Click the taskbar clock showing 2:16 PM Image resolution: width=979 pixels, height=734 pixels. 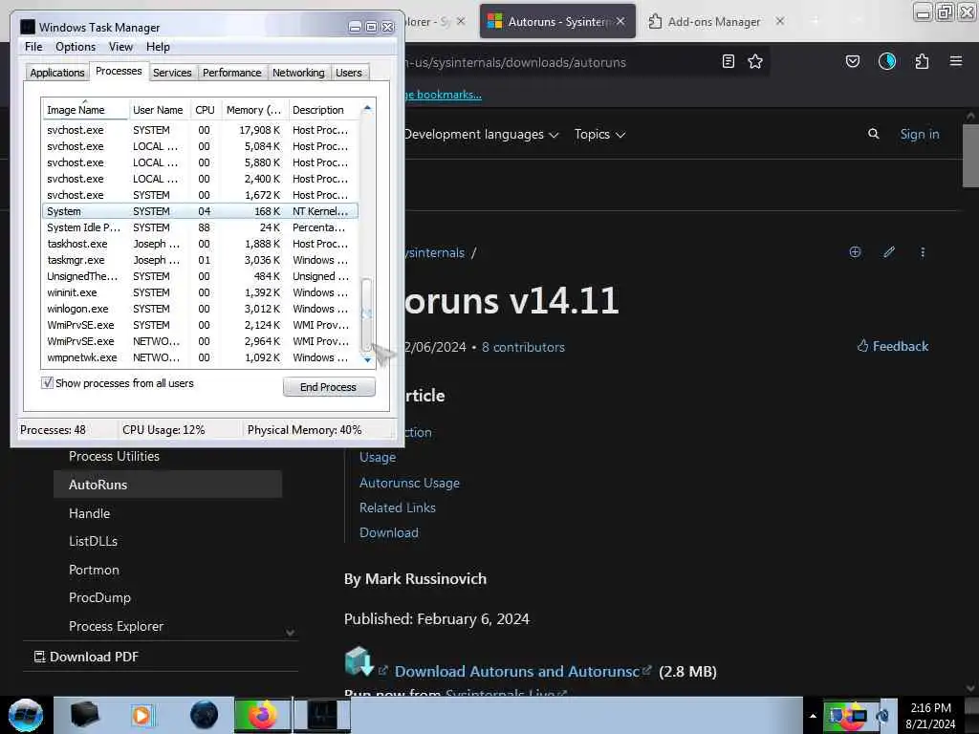[930, 716]
